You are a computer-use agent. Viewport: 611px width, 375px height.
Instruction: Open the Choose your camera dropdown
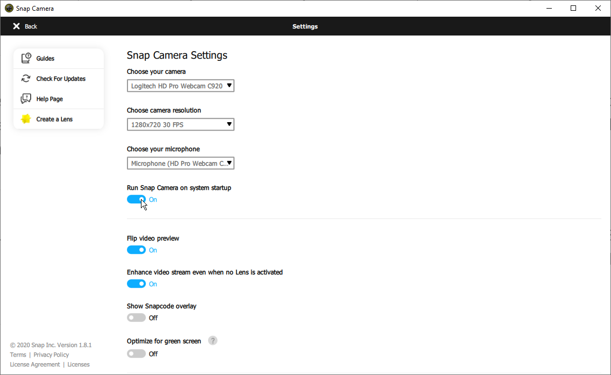coord(181,86)
